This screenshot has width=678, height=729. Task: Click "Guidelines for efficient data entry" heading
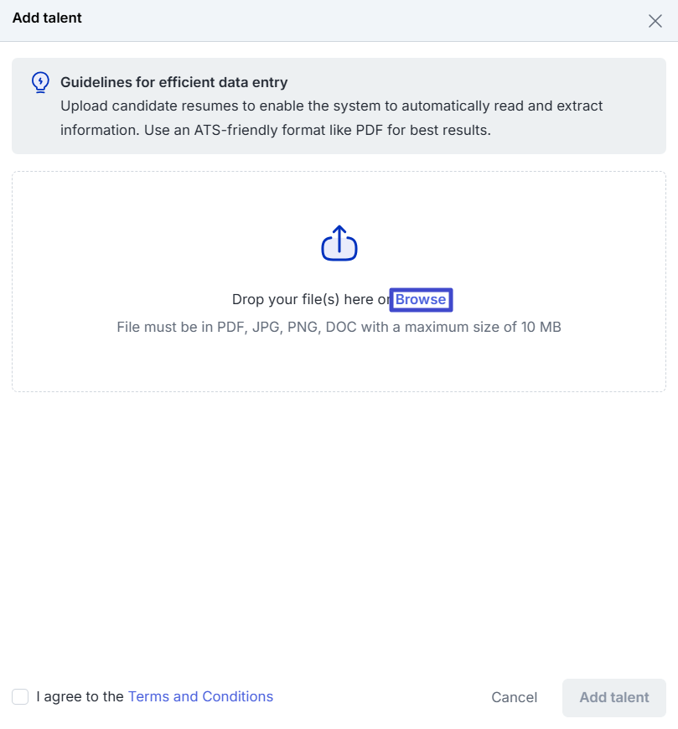point(173,82)
